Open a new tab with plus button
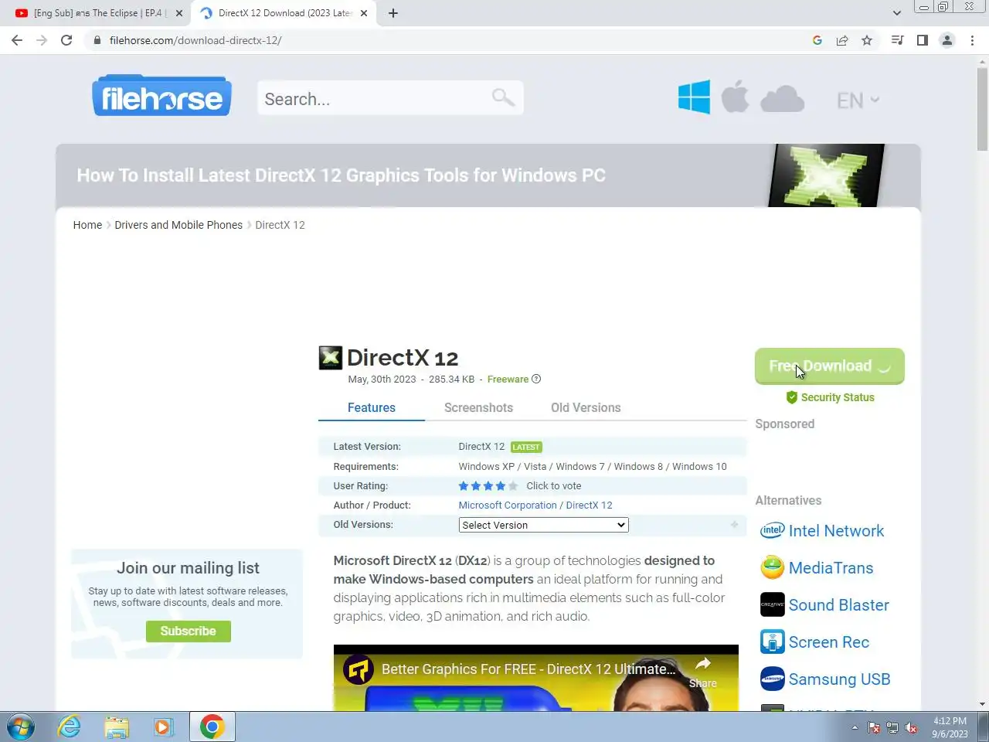The image size is (989, 742). pos(393,13)
